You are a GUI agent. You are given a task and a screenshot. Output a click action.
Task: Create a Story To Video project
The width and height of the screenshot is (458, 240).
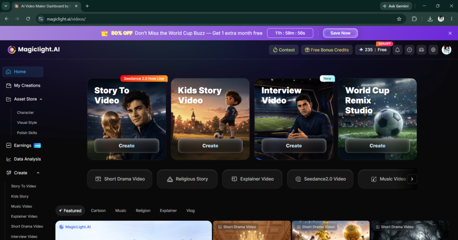(x=127, y=145)
